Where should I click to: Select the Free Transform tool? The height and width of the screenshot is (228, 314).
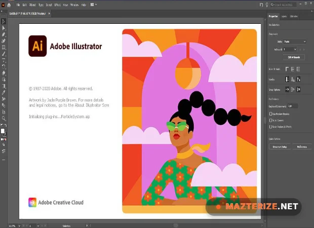point(4,105)
